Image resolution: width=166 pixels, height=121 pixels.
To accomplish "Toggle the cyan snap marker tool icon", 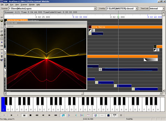I will click(63, 115).
